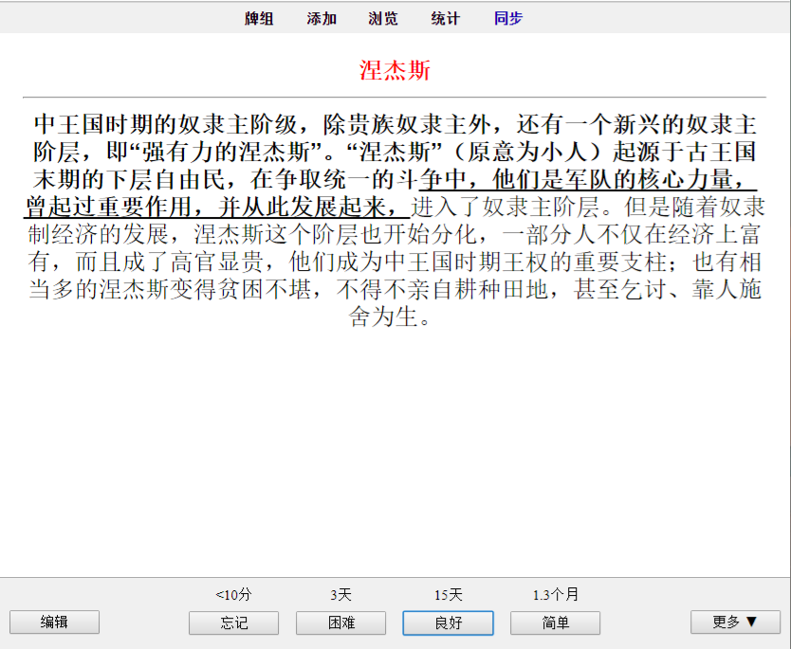Screen dimensions: 791x649
Task: Click the 1.3个月 interval label
Action: [x=556, y=595]
